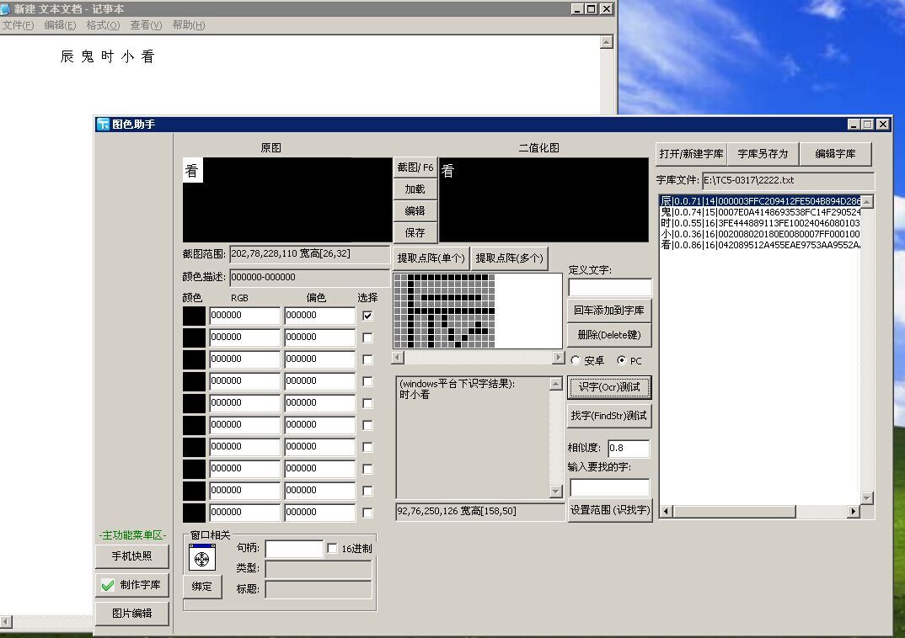
Task: Select the 辰 entry in the font library list
Action: 760,201
